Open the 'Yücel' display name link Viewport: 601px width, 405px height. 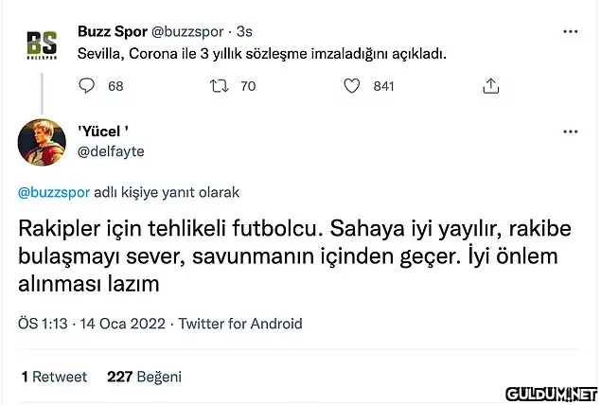pyautogui.click(x=102, y=132)
